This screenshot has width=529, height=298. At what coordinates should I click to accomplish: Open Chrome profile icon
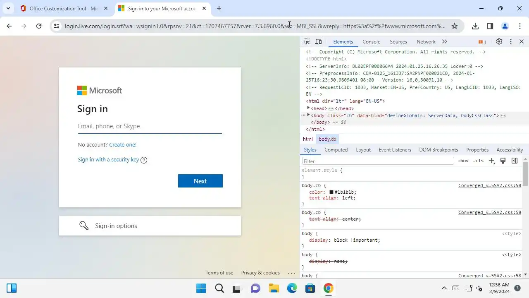coord(505,26)
